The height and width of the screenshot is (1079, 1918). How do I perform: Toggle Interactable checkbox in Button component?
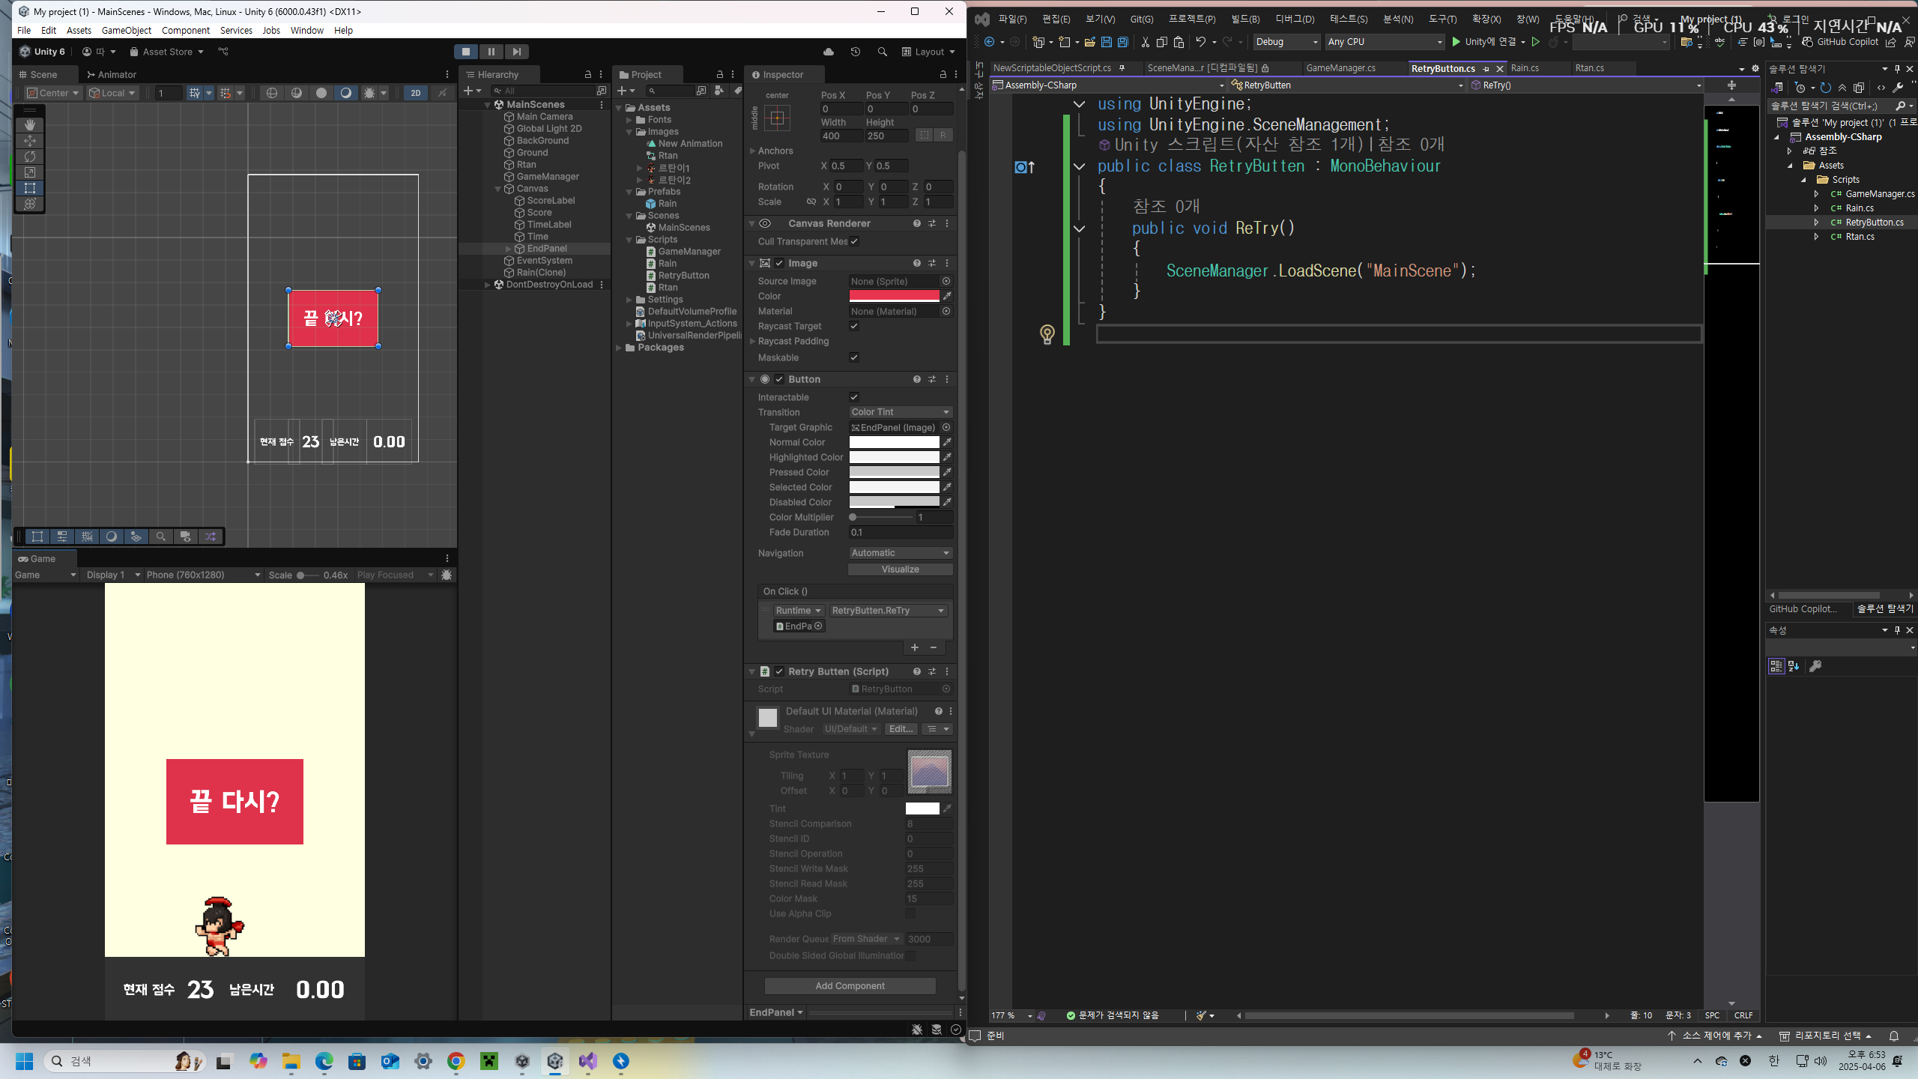tap(854, 397)
